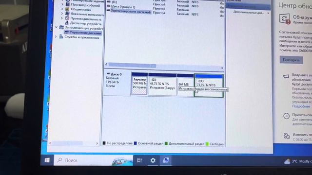Select the 500 МБ reserved partition block
Image resolution: width=312 pixels, height=175 pixels.
[x=139, y=84]
